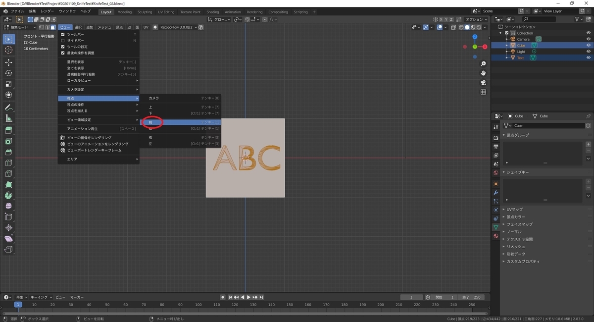594x322 pixels.
Task: Select the Inset Faces tool
Action: (x=8, y=141)
